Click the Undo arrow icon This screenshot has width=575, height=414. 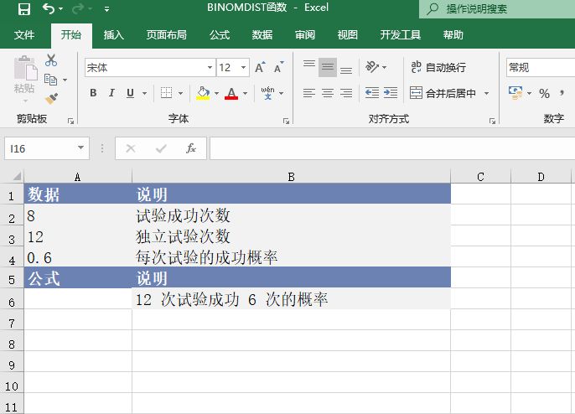pyautogui.click(x=49, y=9)
